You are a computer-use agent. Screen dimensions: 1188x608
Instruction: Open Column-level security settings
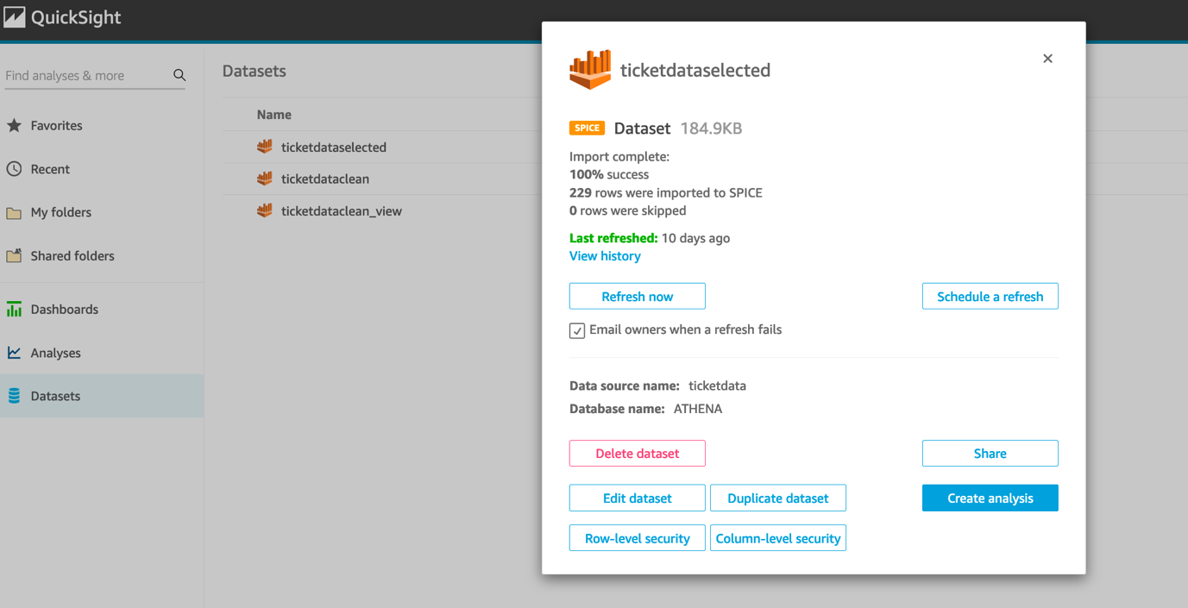777,538
